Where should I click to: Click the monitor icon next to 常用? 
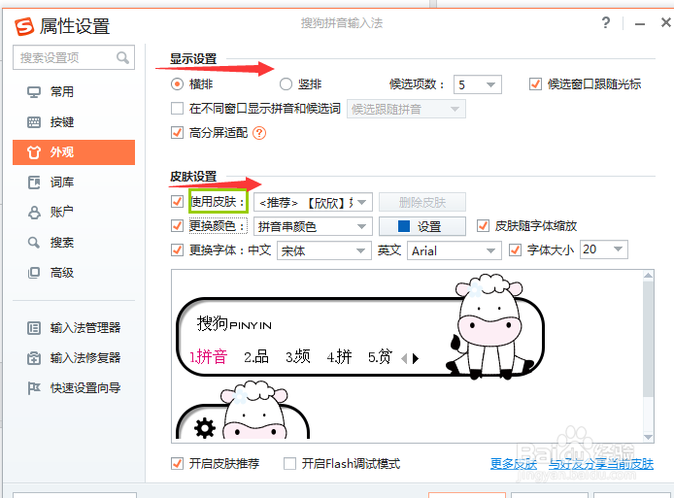coord(34,92)
